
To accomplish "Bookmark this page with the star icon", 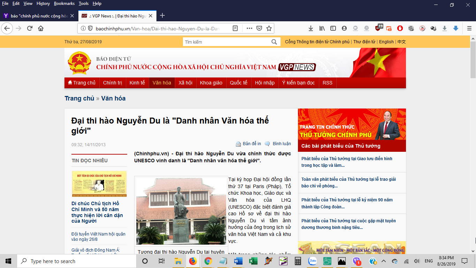I will pyautogui.click(x=269, y=28).
